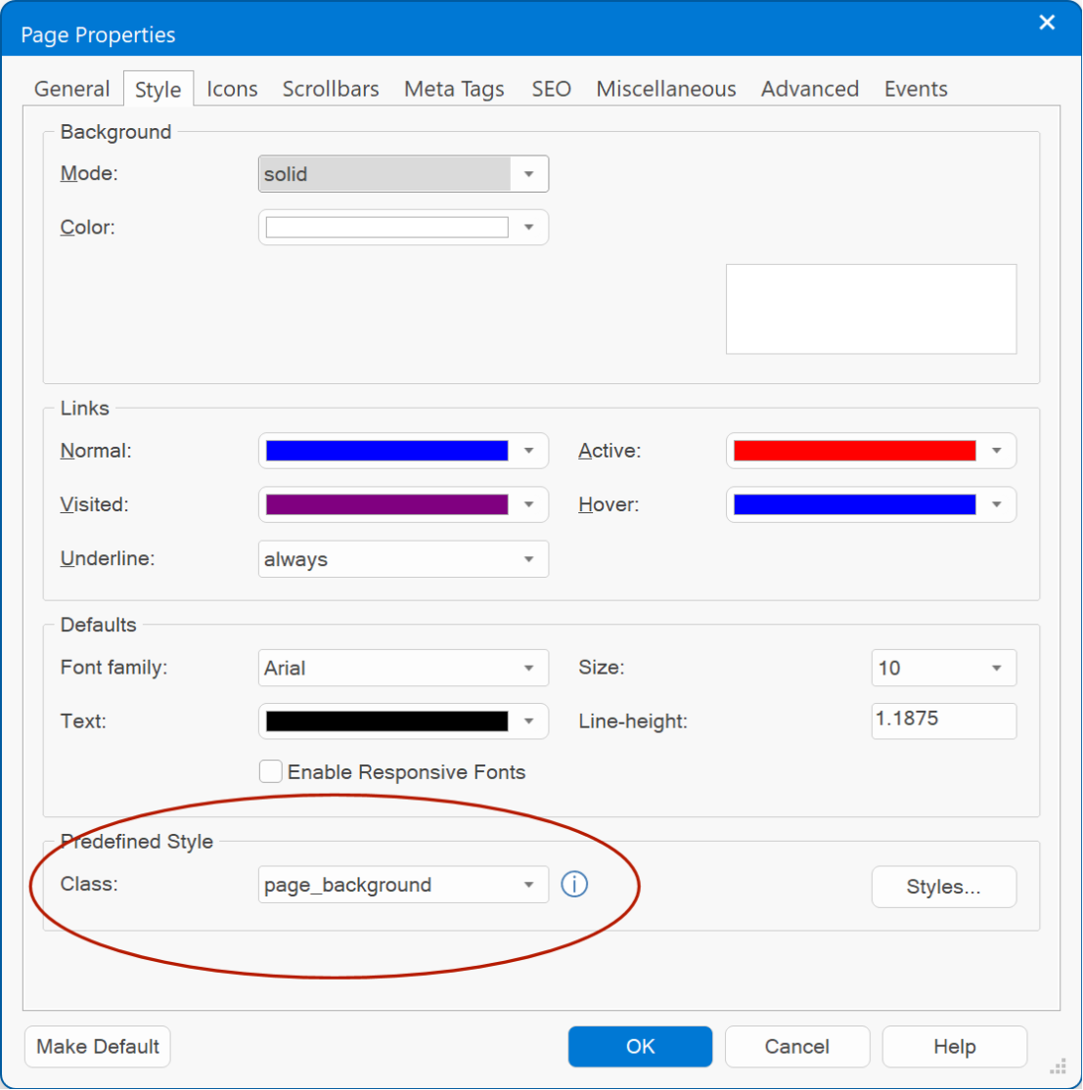Switch to the General tab
1083x1090 pixels.
(x=71, y=89)
